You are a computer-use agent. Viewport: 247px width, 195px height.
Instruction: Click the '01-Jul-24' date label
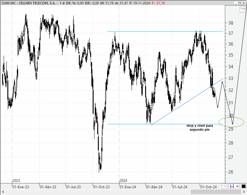click(x=180, y=187)
